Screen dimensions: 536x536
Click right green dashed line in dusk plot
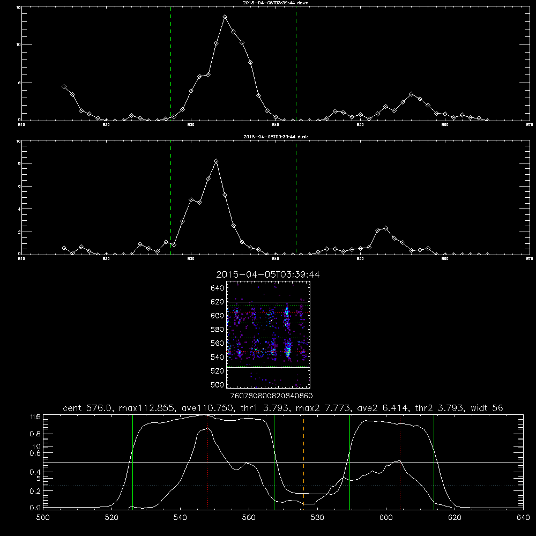(x=296, y=198)
